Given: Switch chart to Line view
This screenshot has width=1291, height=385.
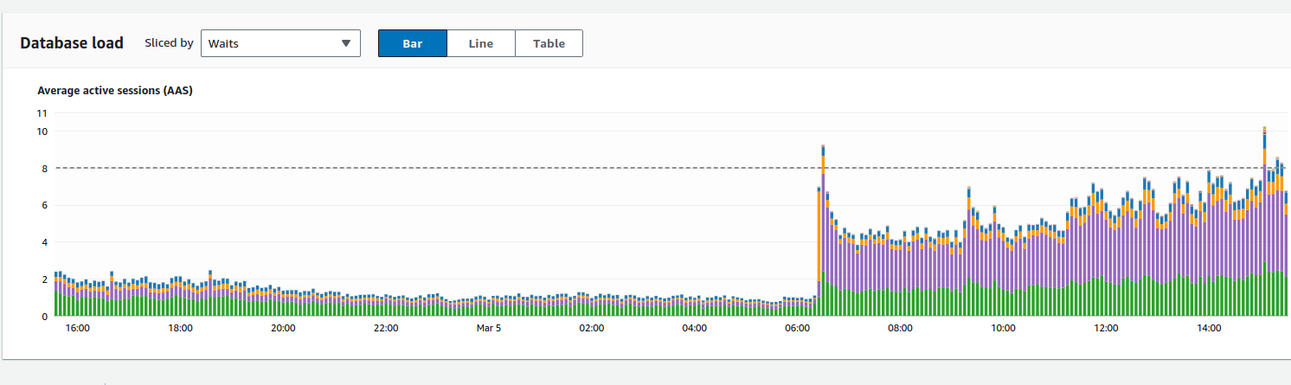Looking at the screenshot, I should coord(481,43).
